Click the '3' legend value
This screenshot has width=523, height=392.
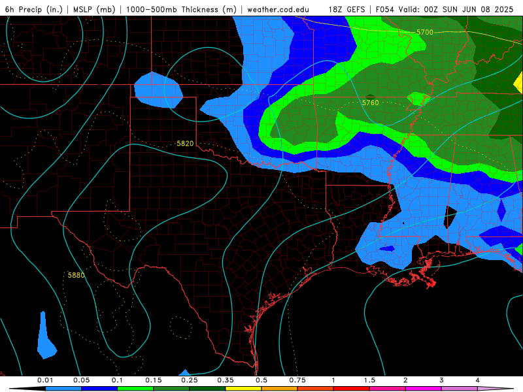[x=442, y=380]
